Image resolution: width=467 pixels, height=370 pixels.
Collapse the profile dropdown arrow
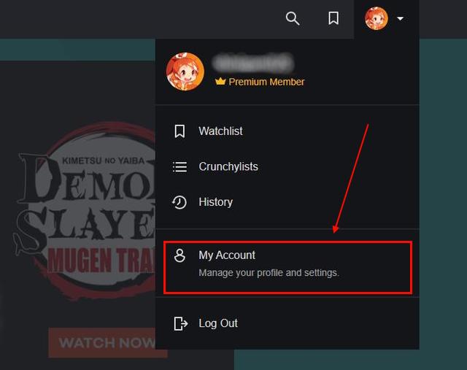400,19
